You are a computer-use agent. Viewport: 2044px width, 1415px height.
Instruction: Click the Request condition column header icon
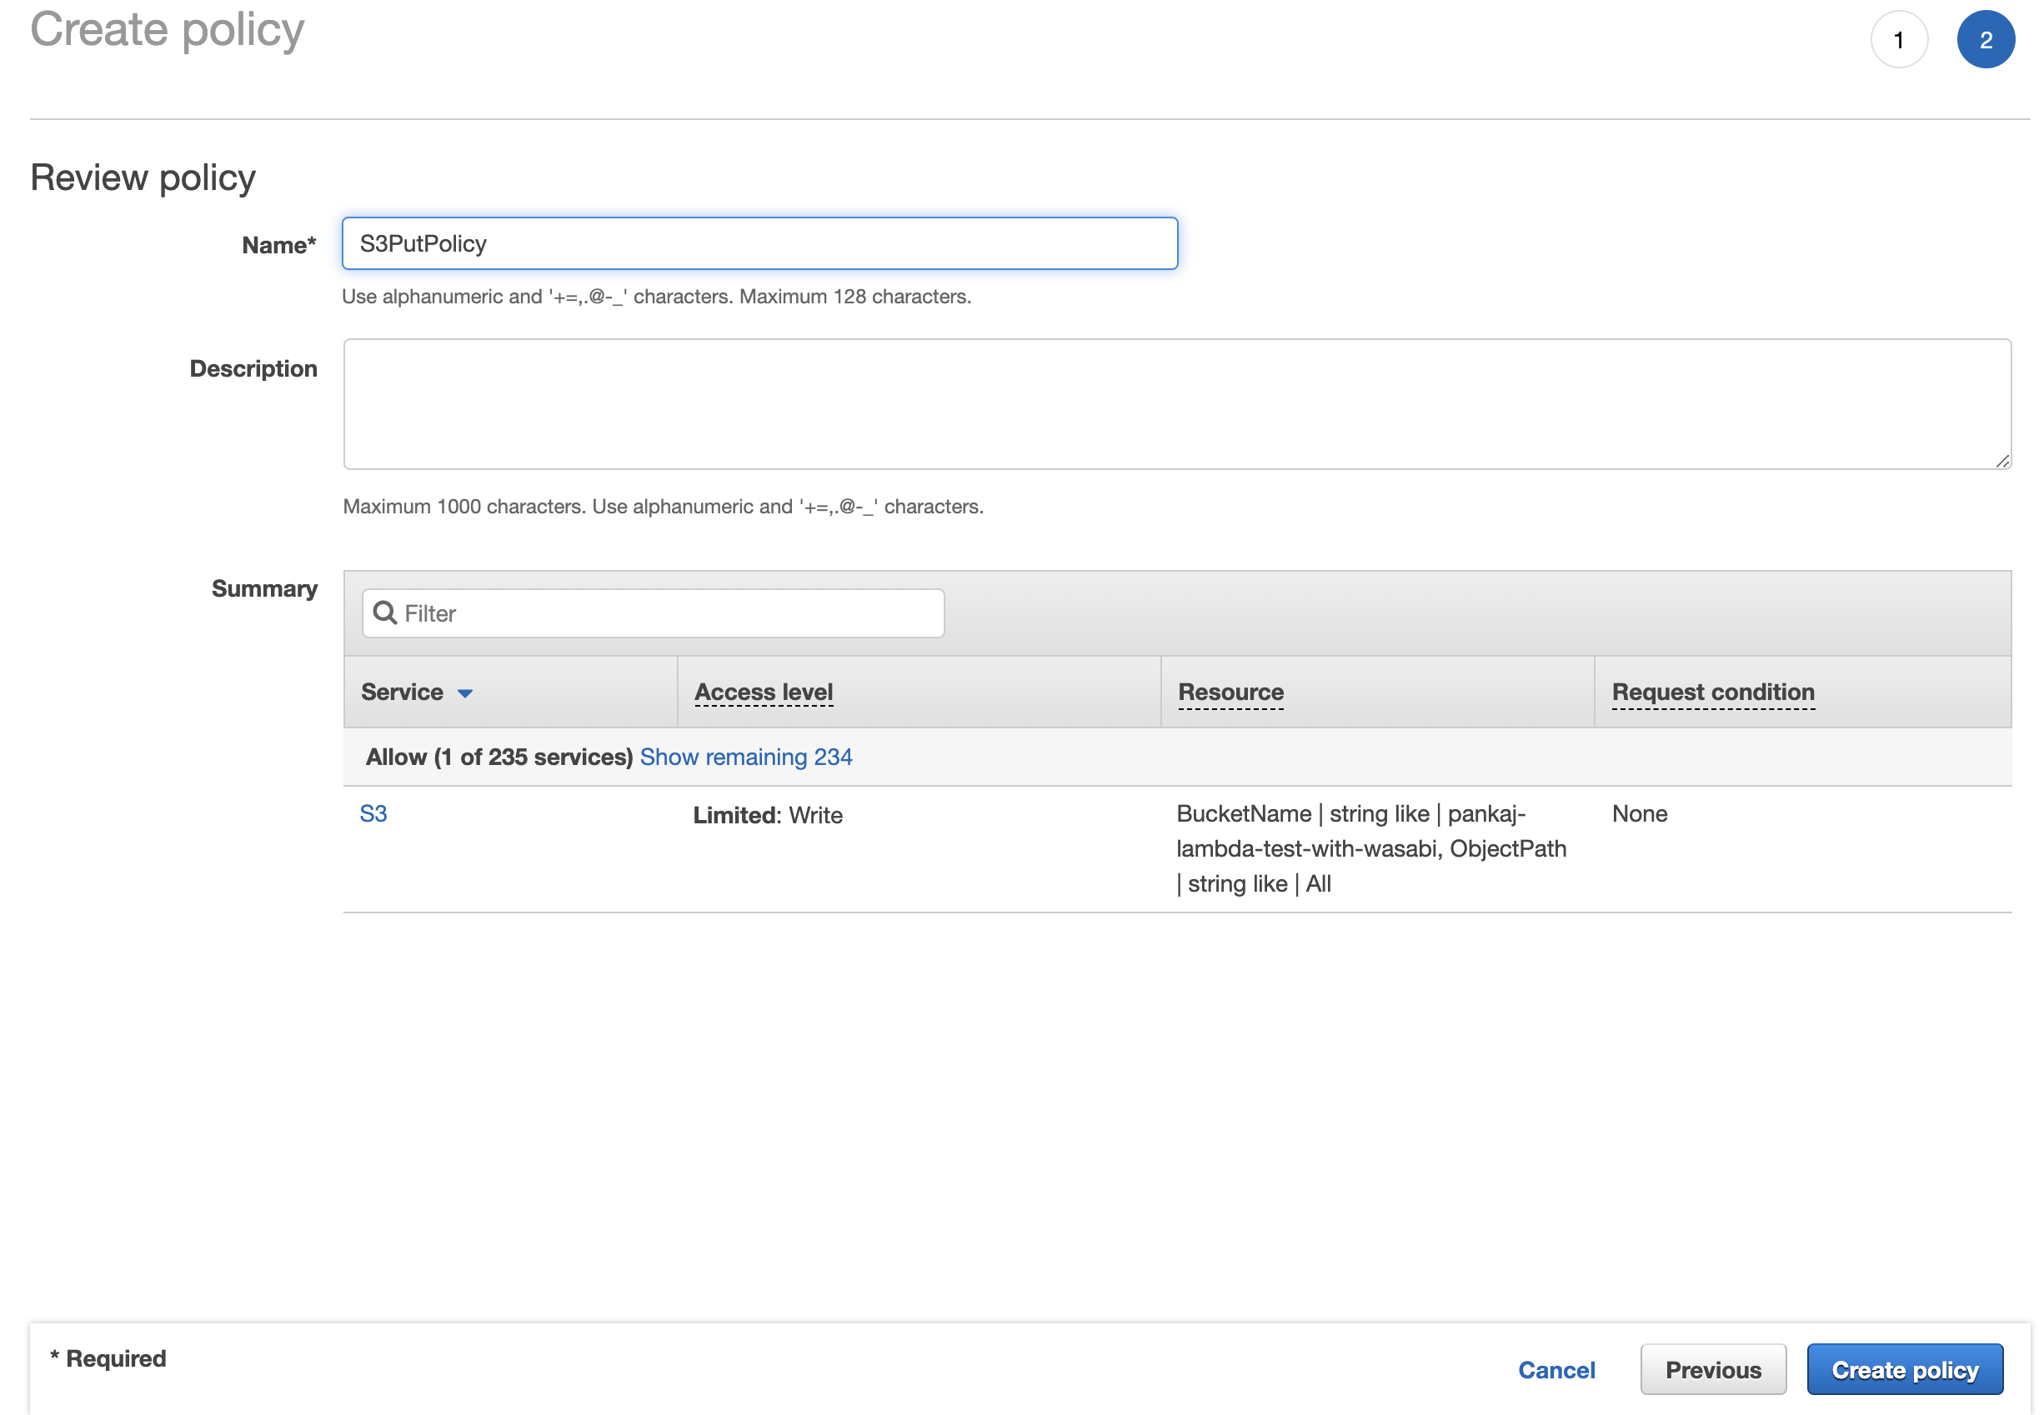1713,691
